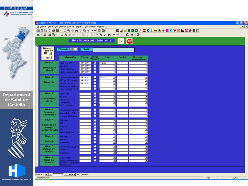Screen dimensions: 248x186
Task: Click the Datasheet view icon in upper toolbar
Action: point(42,30)
